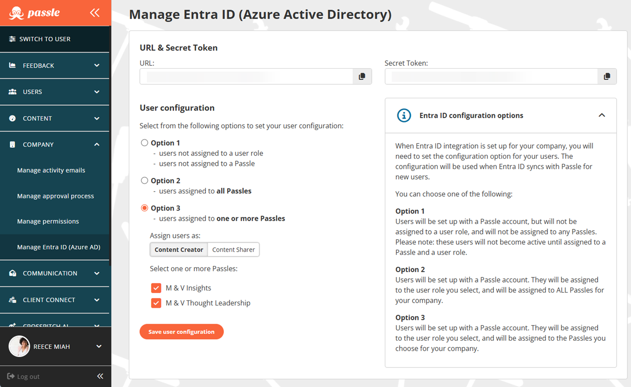Image resolution: width=631 pixels, height=387 pixels.
Task: Open Manage approval process page
Action: tap(55, 196)
